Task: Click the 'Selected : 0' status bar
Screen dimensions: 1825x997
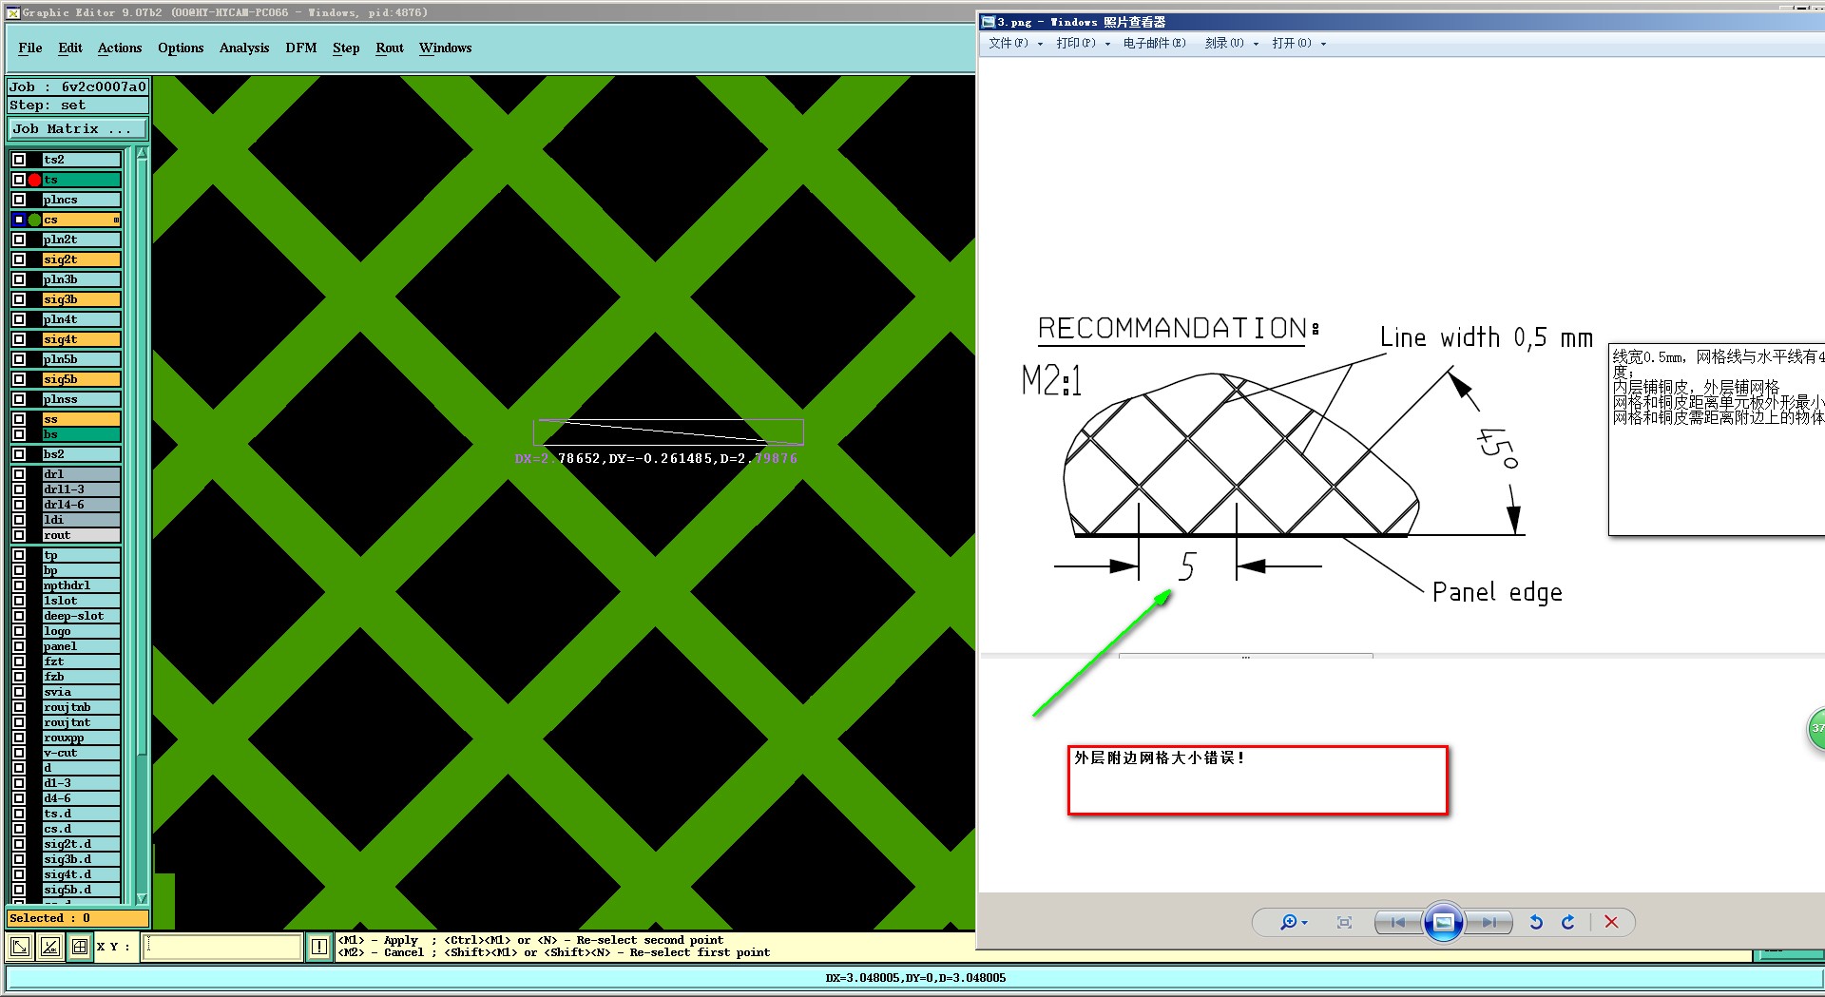Action: click(x=78, y=918)
